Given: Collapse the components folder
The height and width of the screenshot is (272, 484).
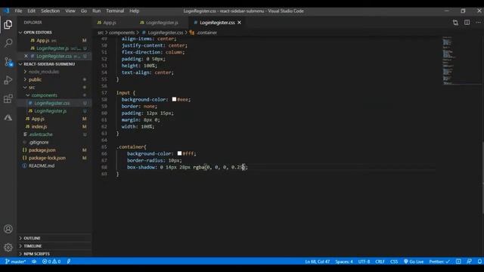Looking at the screenshot, I should (x=54, y=95).
